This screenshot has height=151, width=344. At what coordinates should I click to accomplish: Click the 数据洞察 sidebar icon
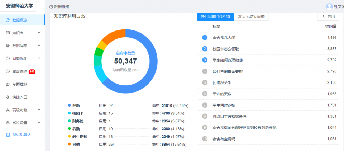pos(8,46)
